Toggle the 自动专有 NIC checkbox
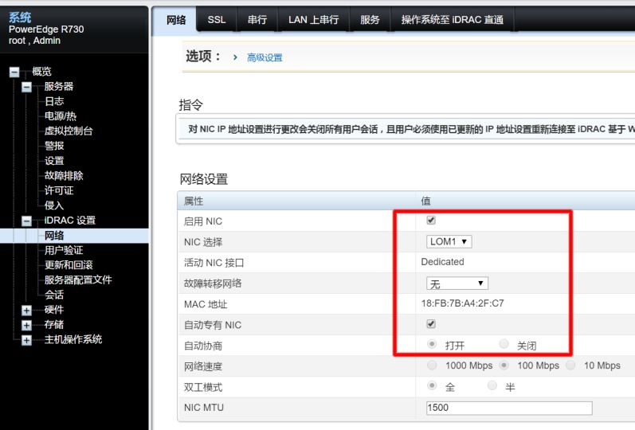The image size is (635, 430). [x=431, y=324]
